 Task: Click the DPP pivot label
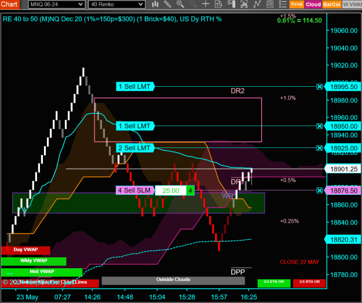pyautogui.click(x=238, y=272)
